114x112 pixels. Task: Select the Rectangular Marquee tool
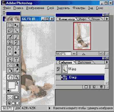point(10,25)
